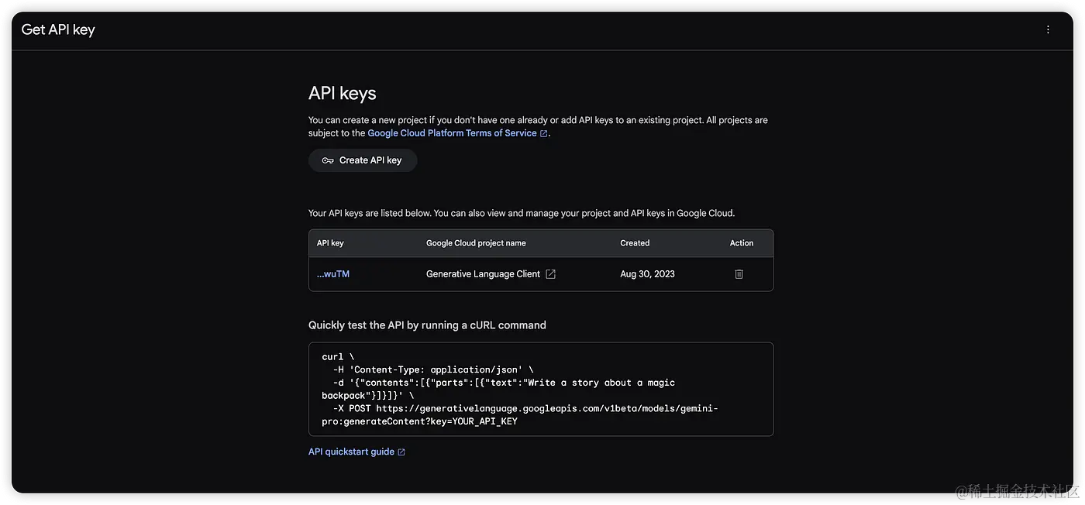
Task: Click the Content-Type header line in curl
Action: tap(433, 369)
